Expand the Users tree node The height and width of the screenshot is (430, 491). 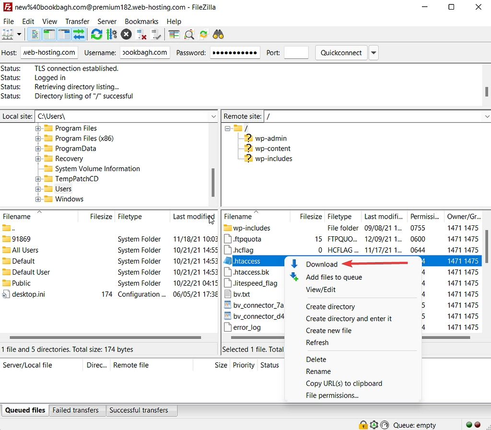tap(38, 189)
